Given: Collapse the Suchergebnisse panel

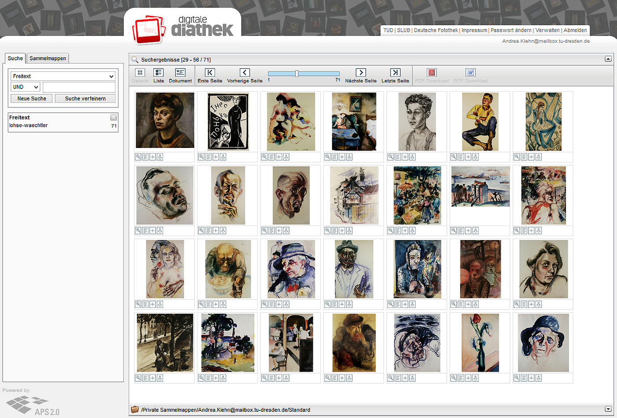Looking at the screenshot, I should click(x=608, y=59).
